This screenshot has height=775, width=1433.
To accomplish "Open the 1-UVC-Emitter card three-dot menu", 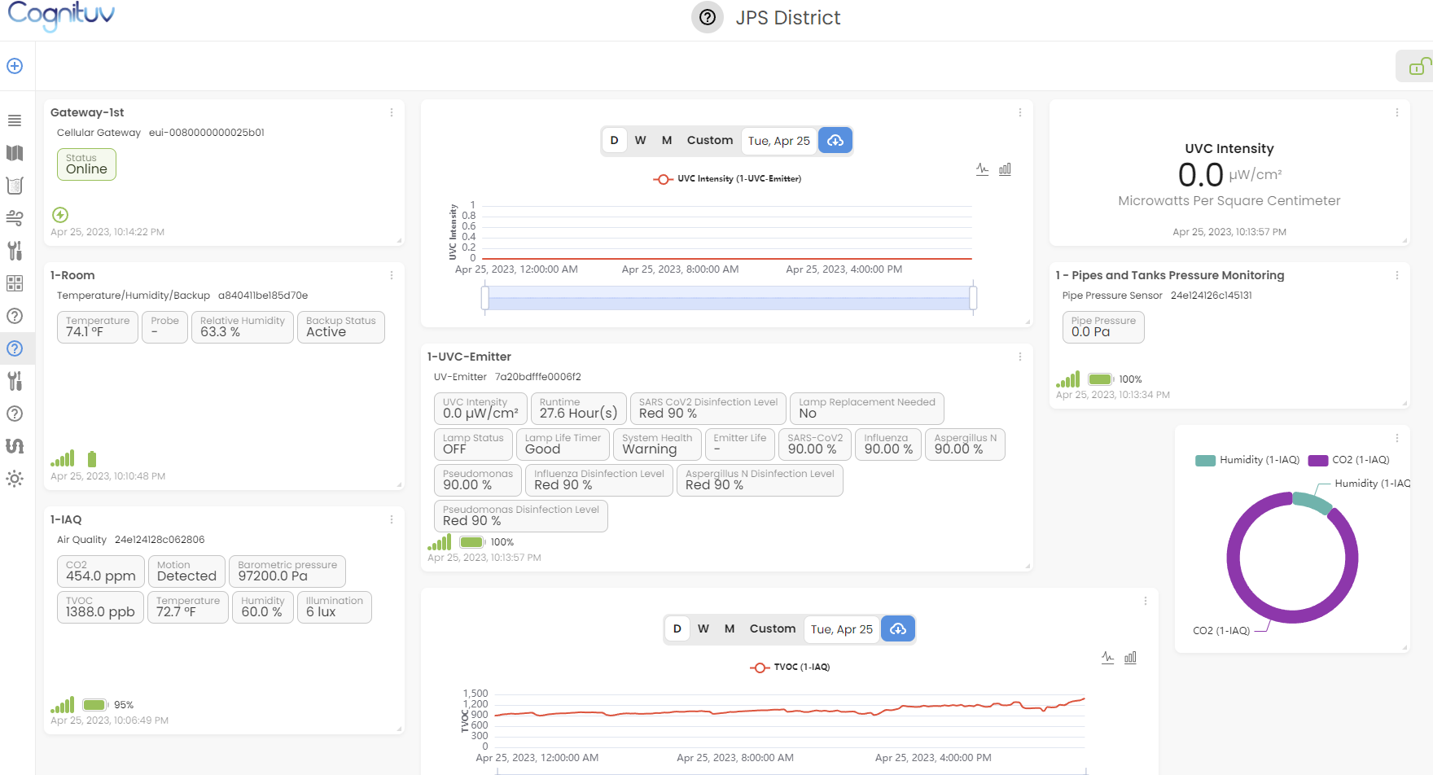I will click(x=1020, y=357).
